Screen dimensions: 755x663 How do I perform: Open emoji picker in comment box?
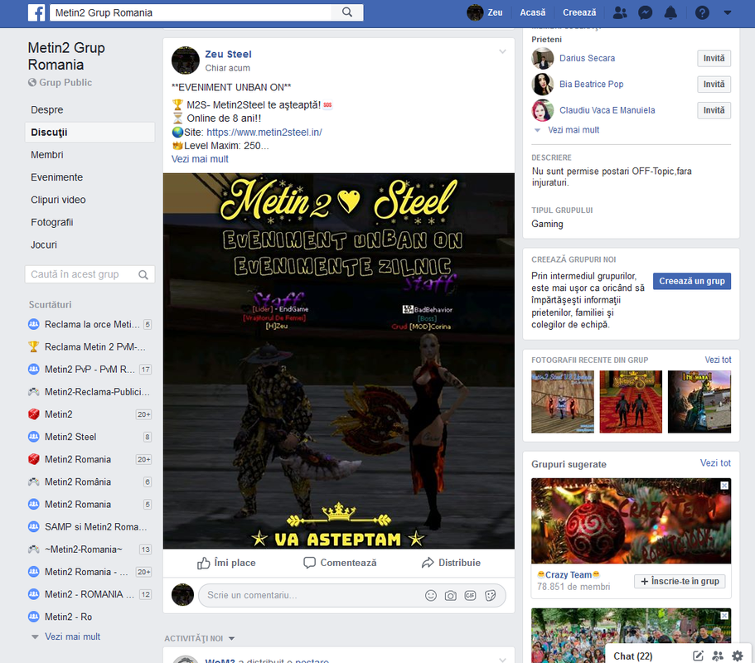431,596
